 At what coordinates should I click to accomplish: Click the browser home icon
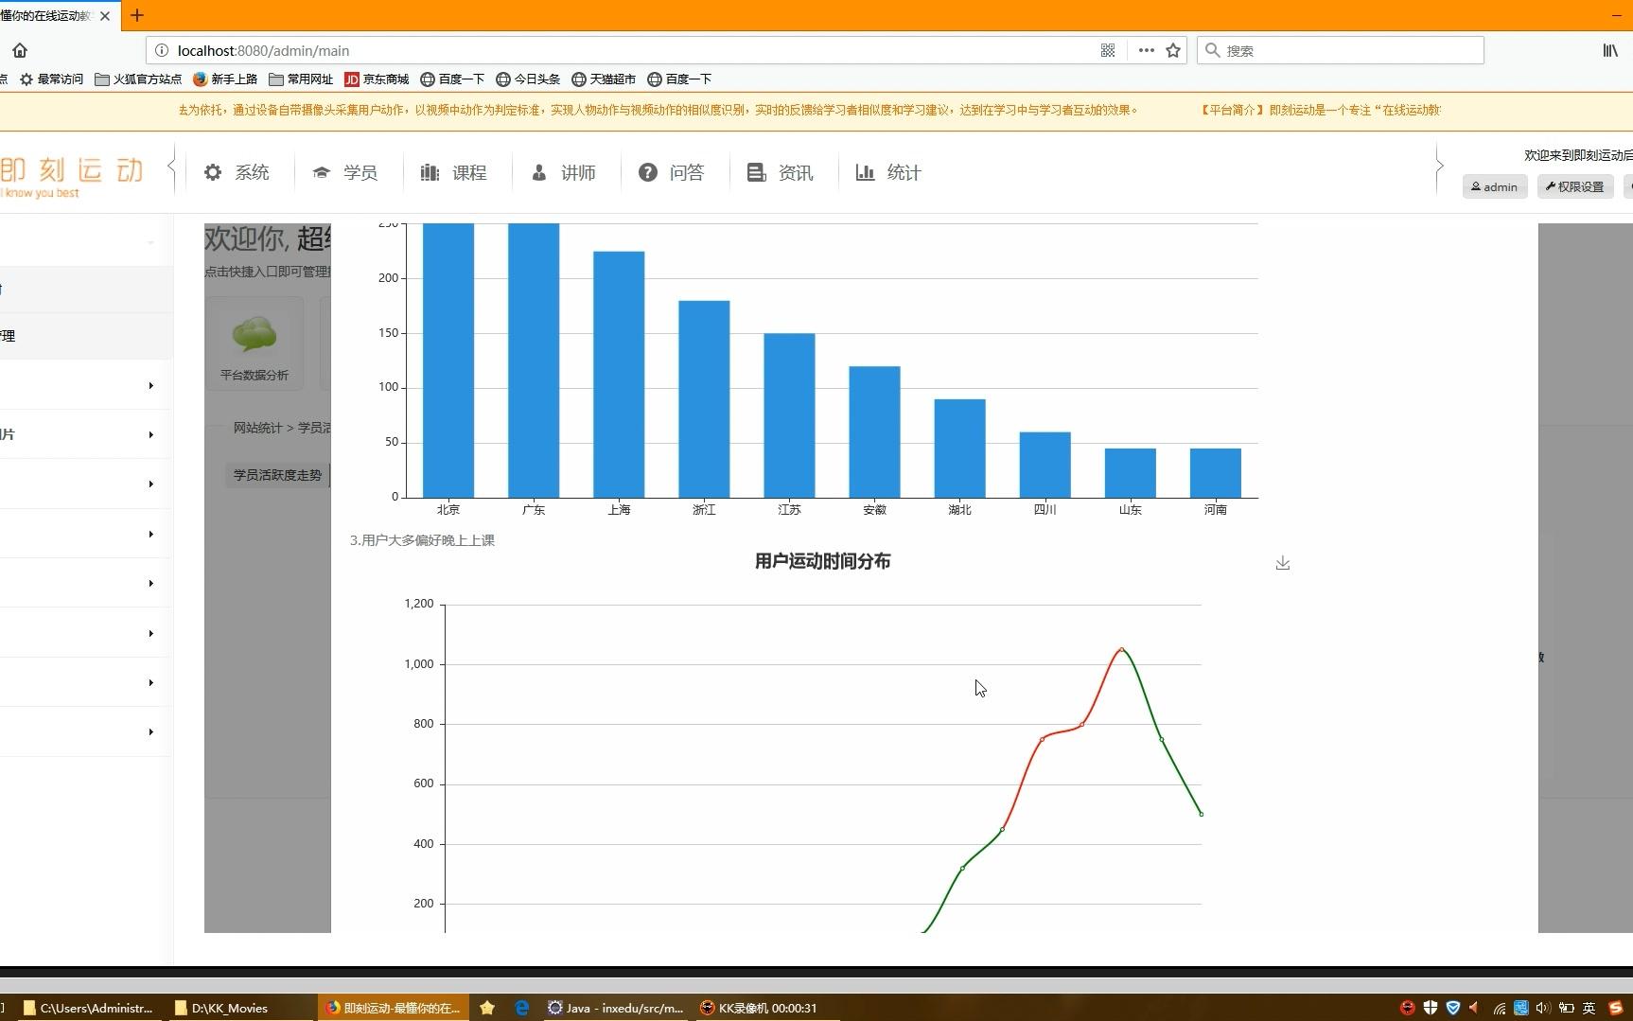[x=20, y=50]
